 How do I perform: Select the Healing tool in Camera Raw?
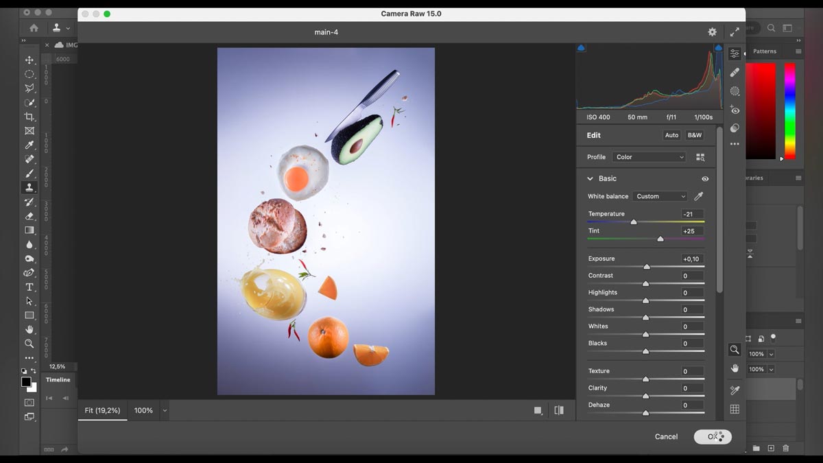(735, 72)
